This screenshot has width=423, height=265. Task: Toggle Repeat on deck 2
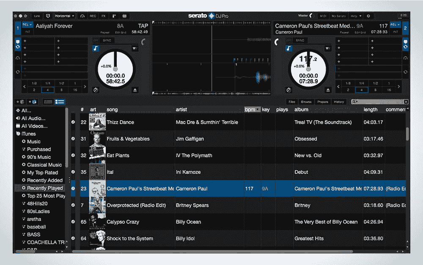click(344, 32)
